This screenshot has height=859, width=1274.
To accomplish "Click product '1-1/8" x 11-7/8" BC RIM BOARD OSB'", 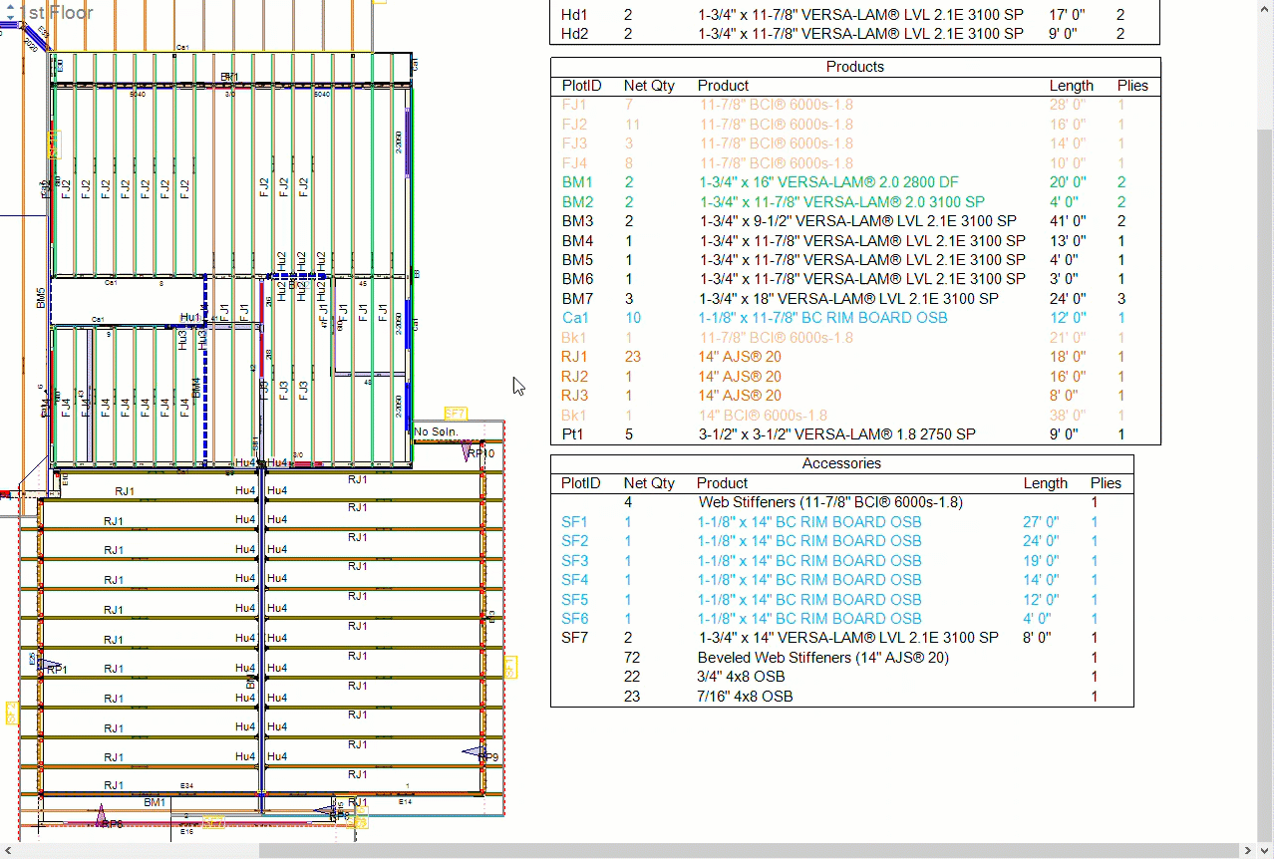I will tap(823, 318).
